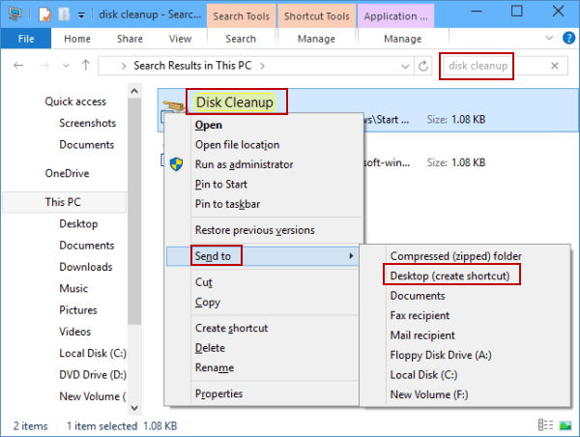Choose Cut in the context menu

pyautogui.click(x=263, y=282)
